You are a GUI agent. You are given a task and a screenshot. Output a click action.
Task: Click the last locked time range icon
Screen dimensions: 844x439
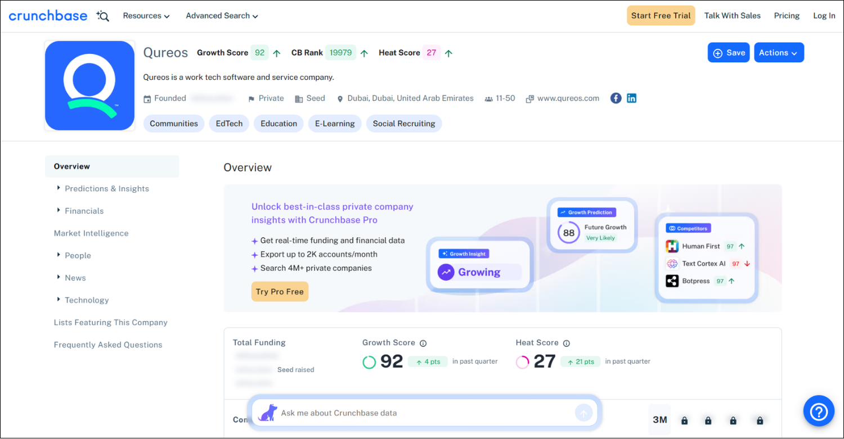point(760,420)
